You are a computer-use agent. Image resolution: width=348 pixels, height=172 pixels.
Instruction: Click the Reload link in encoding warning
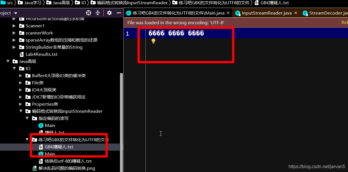coord(345,22)
